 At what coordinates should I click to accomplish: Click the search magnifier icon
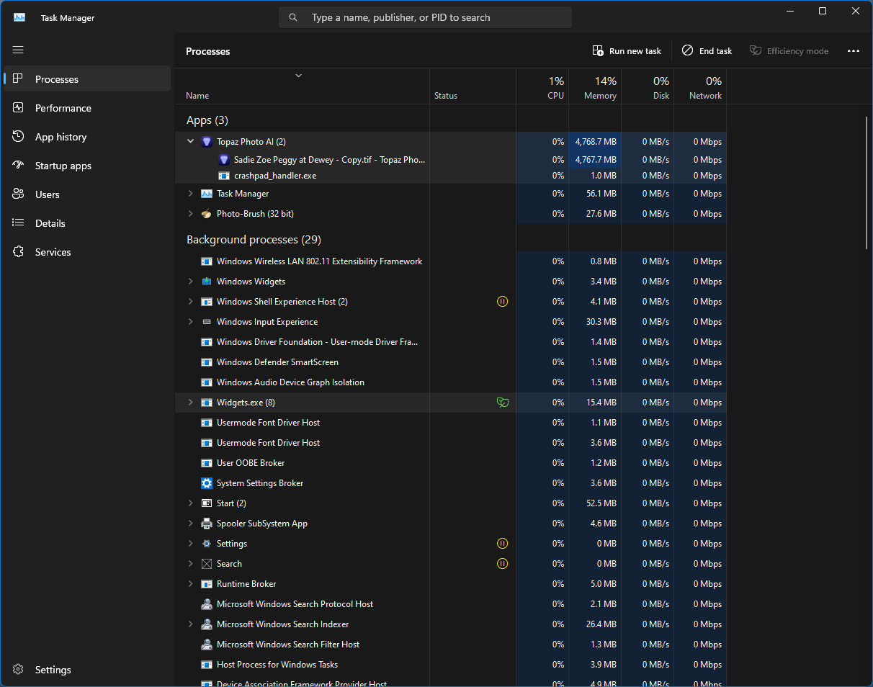coord(292,17)
